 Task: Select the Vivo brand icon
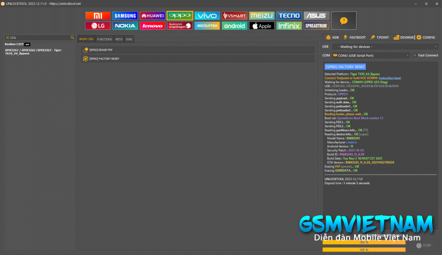click(207, 16)
